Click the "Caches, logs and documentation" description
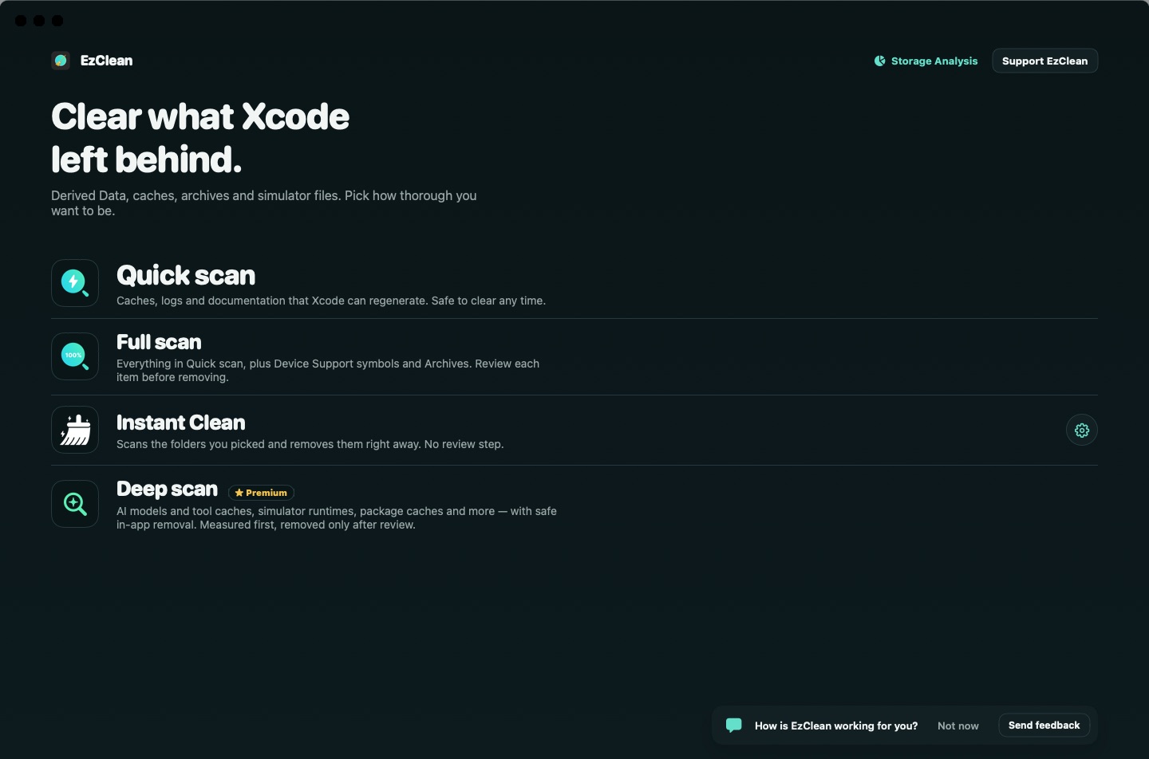The image size is (1149, 759). (331, 301)
